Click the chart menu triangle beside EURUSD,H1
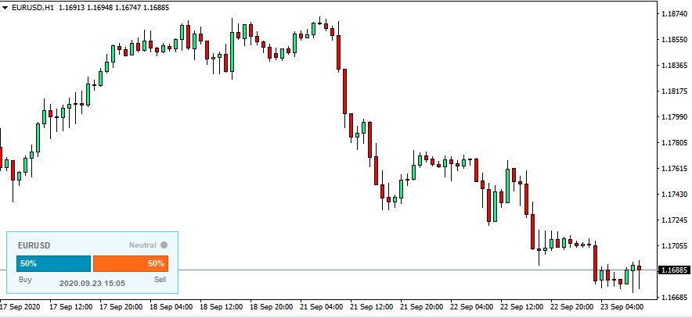Viewport: 692px width, 318px height. point(5,8)
